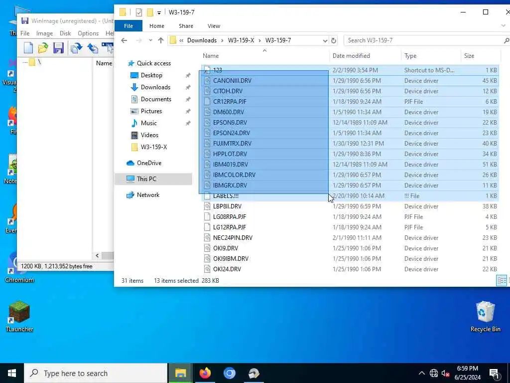The image size is (510, 383).
Task: Open Pictures in navigation pane
Action: point(146,111)
